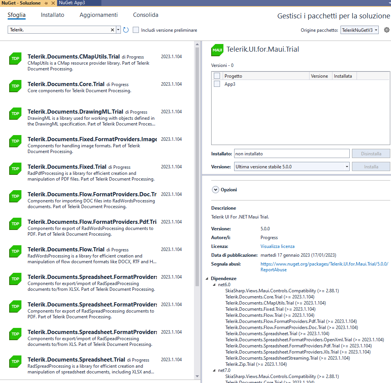
Task: Clear search text with the X icon
Action: [112, 30]
